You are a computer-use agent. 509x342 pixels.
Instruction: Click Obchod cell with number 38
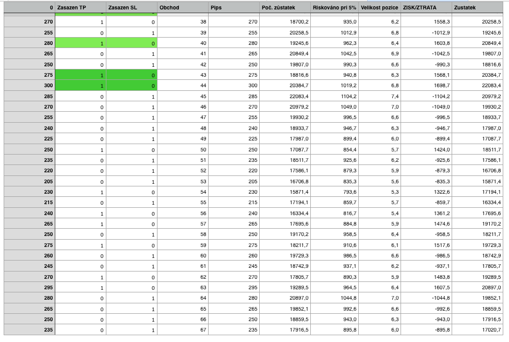183,22
